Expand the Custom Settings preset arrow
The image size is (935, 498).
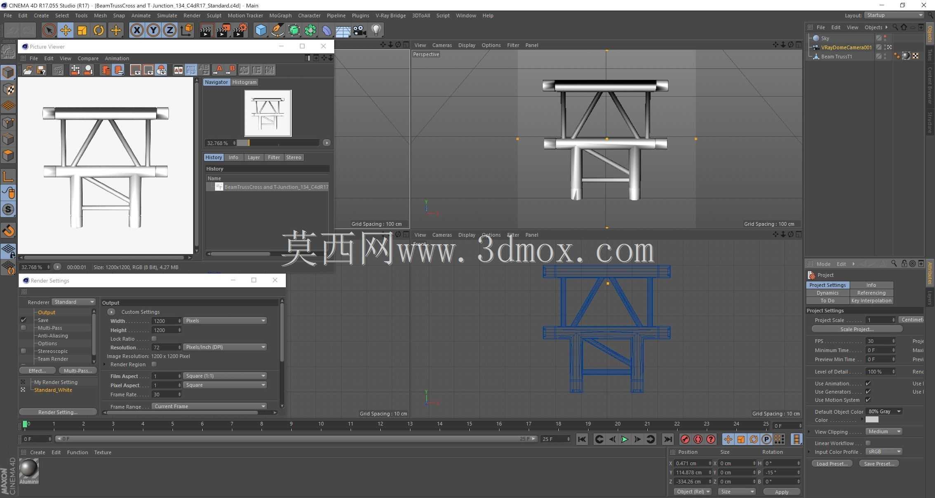coord(111,312)
